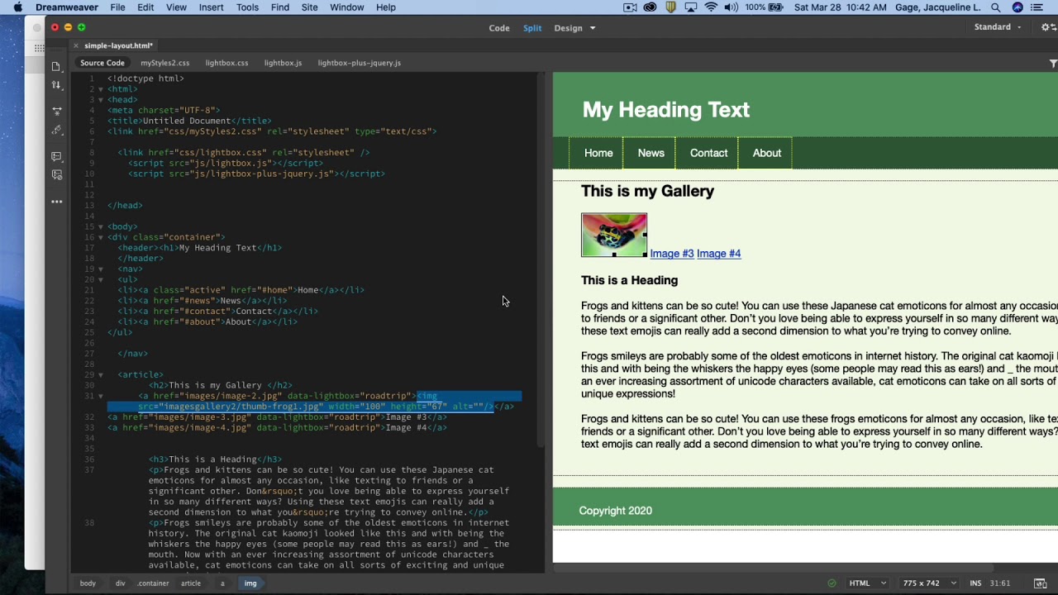Image resolution: width=1058 pixels, height=595 pixels.
Task: Click Home in the preview navigation
Action: point(598,153)
